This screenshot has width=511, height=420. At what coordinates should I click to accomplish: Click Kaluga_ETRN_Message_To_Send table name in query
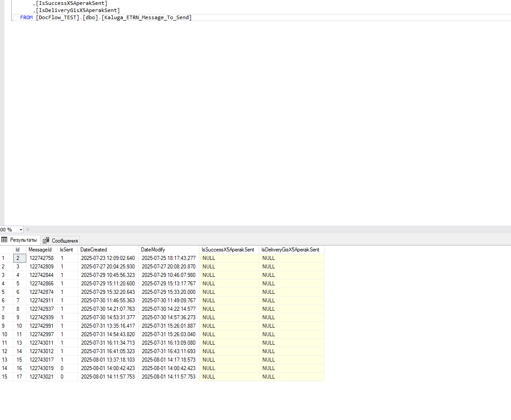click(x=146, y=17)
